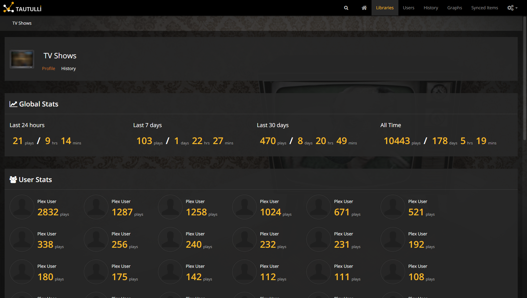527x298 pixels.
Task: Click avatar of user with 1287 plays
Action: (96, 207)
